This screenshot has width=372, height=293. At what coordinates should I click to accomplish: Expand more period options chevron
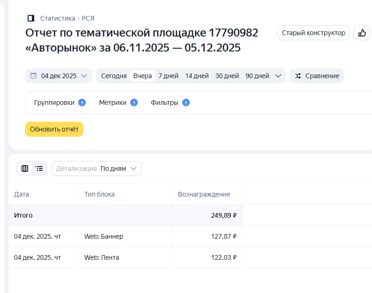point(278,76)
